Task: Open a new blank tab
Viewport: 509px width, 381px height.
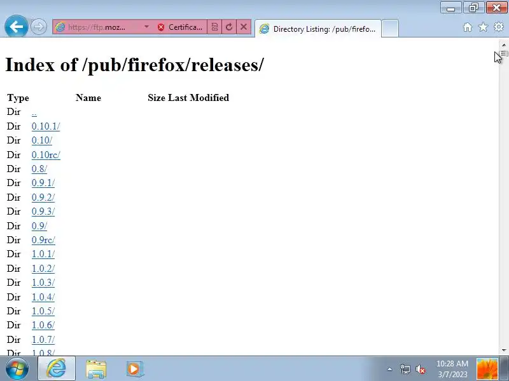Action: 390,29
